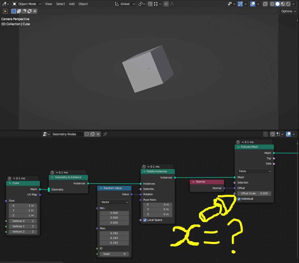Screen dimensions: 299x263
Task: Open the node editor overlay options dropdown
Action: [294, 134]
